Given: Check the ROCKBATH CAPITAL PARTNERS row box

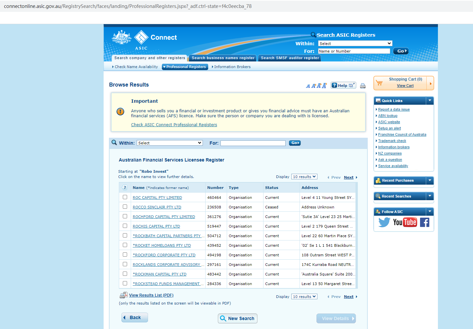Looking at the screenshot, I should click(125, 236).
